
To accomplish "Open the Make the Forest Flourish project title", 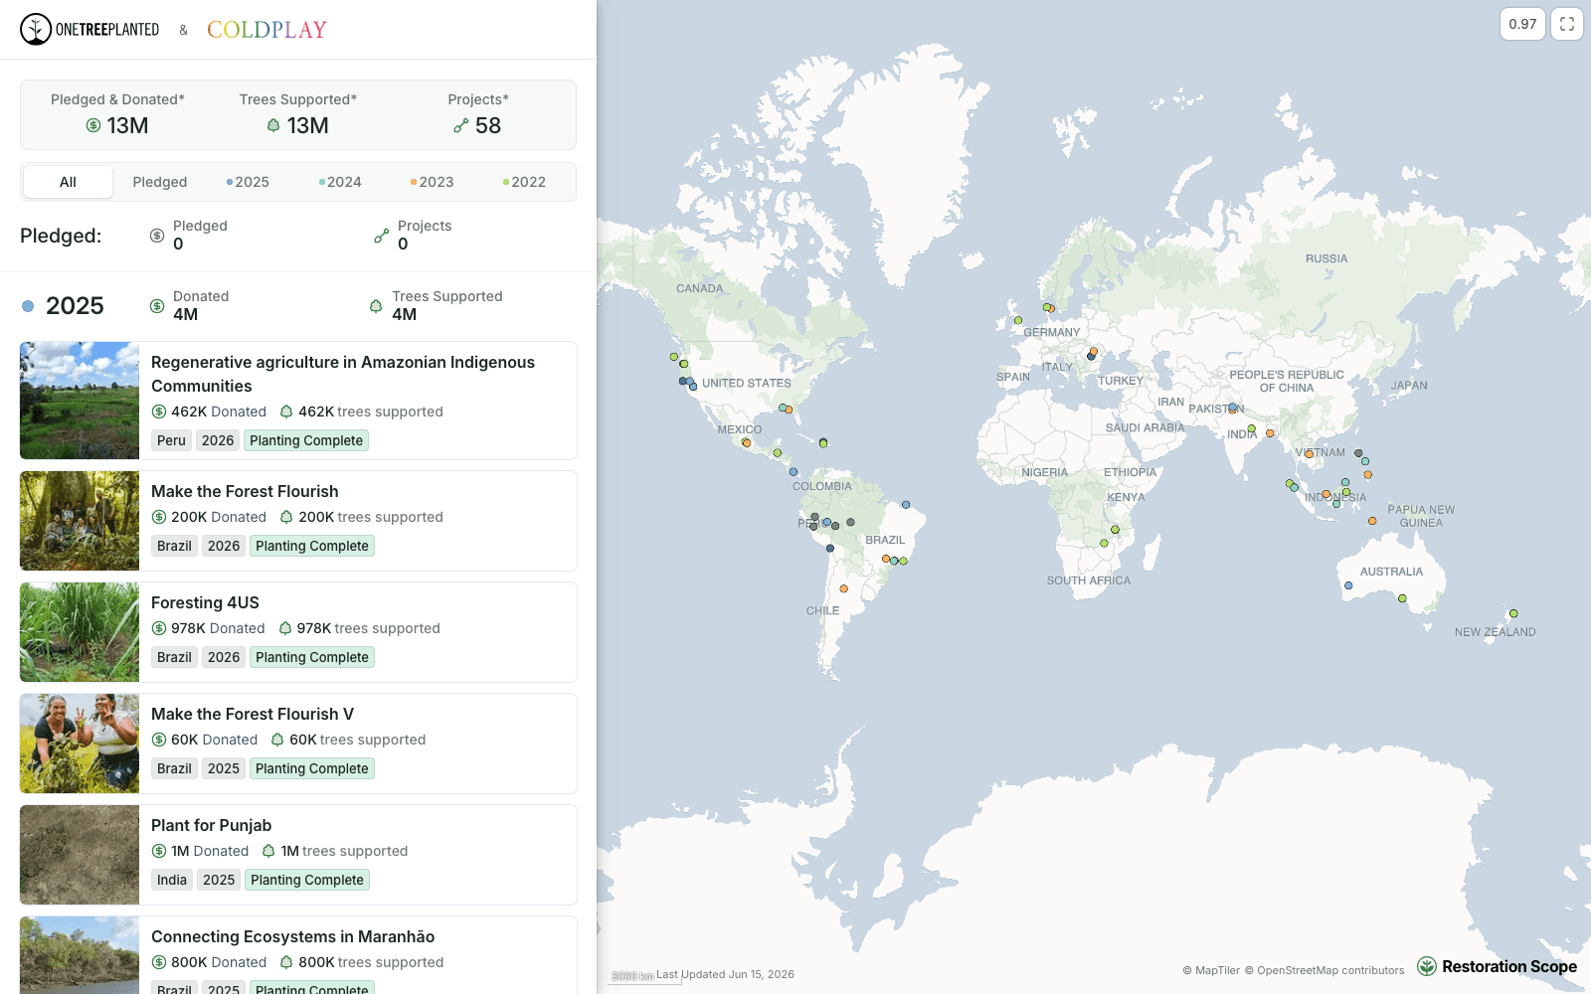I will pyautogui.click(x=245, y=491).
